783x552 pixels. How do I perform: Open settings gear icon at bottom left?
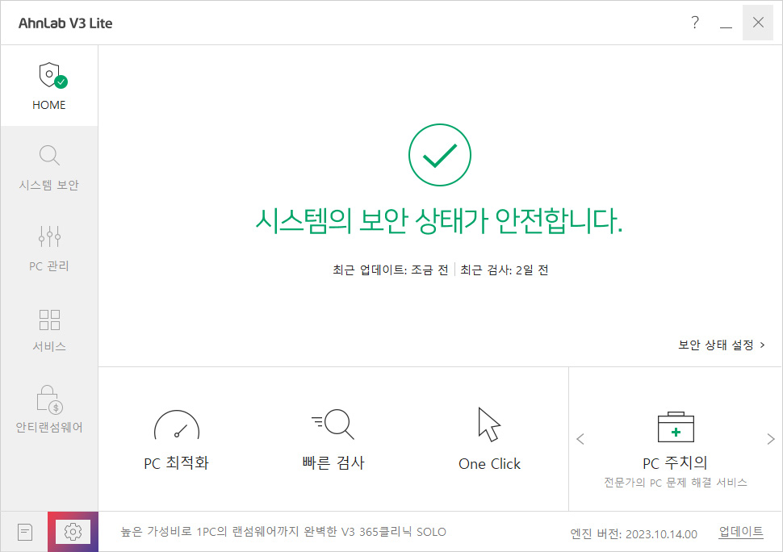click(73, 532)
